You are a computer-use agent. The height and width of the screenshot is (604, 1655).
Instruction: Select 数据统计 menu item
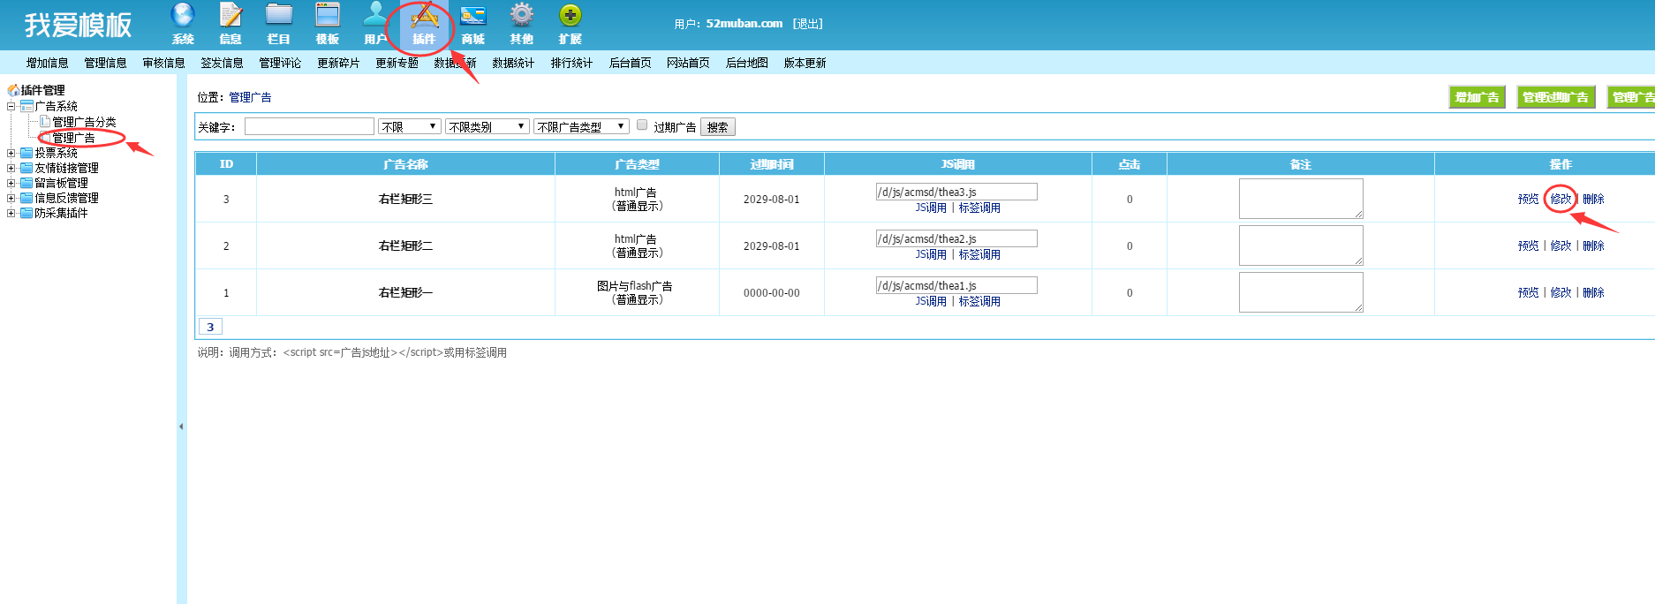click(513, 63)
